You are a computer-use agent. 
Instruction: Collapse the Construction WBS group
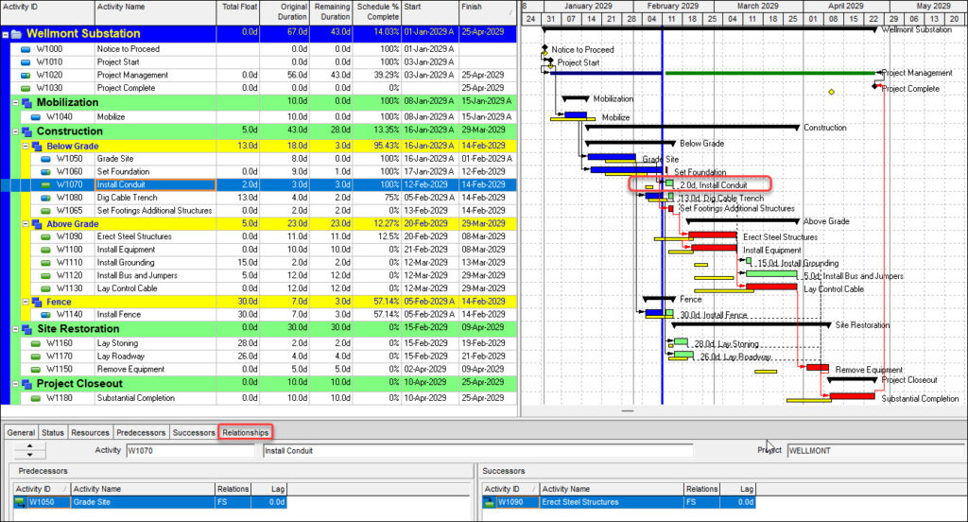pyautogui.click(x=15, y=131)
